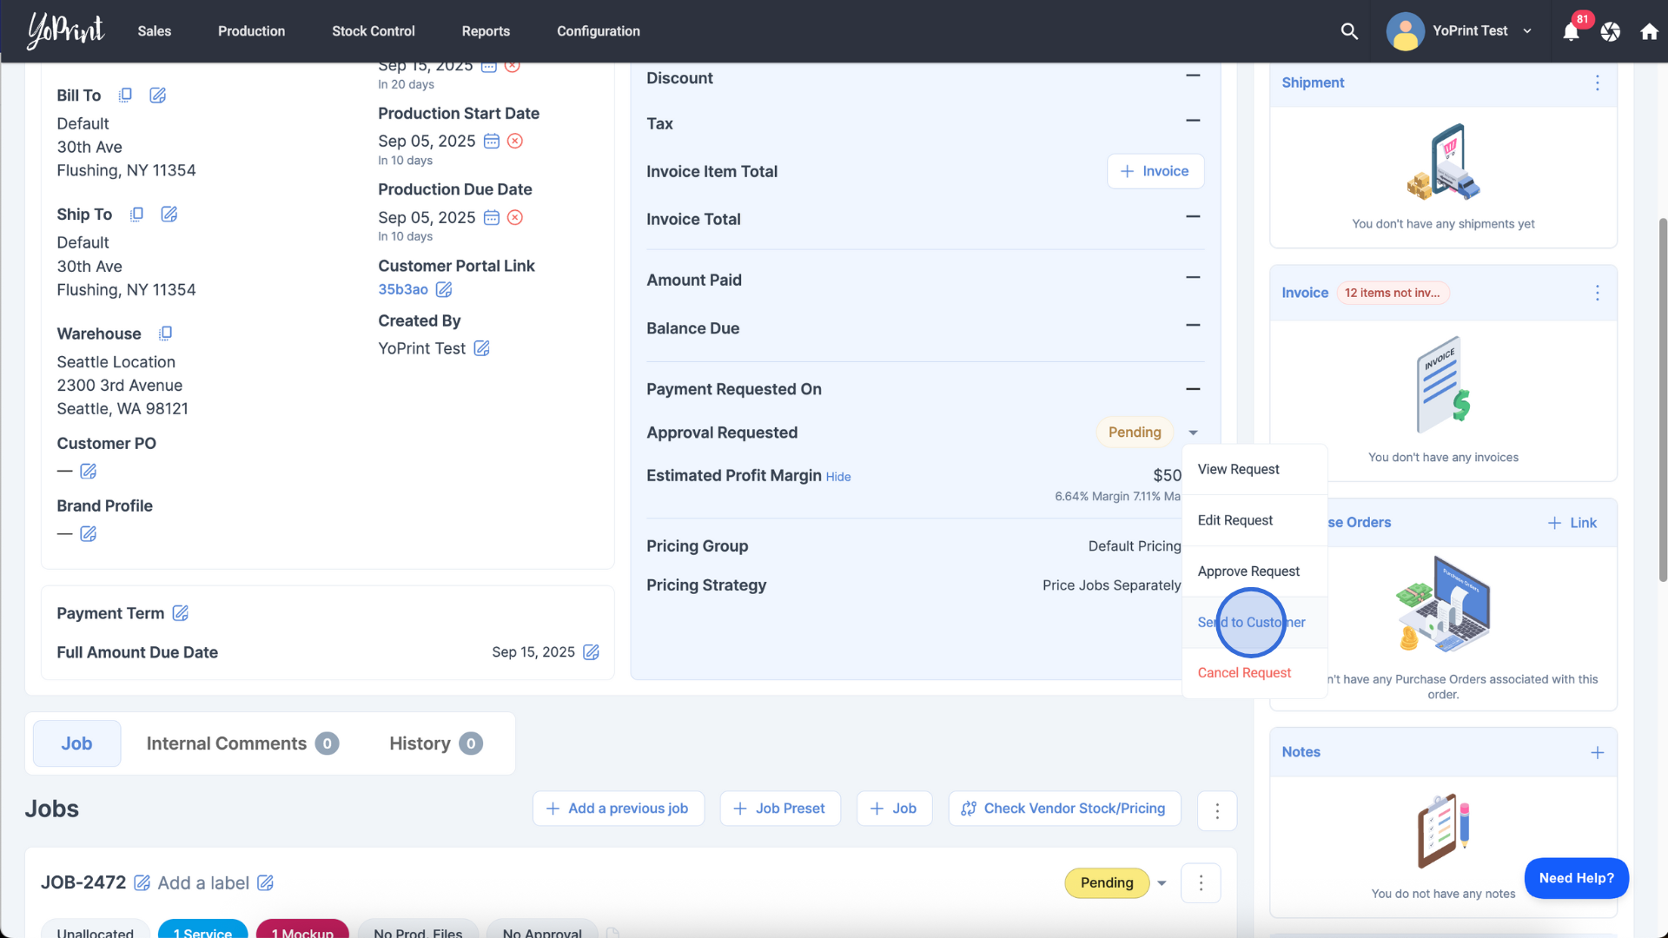Copy the Bill To address
The width and height of the screenshot is (1668, 938).
click(x=125, y=95)
